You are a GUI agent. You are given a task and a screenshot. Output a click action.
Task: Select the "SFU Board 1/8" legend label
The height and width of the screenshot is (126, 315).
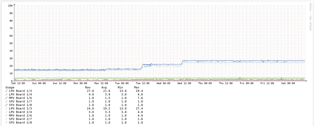coord(20,105)
